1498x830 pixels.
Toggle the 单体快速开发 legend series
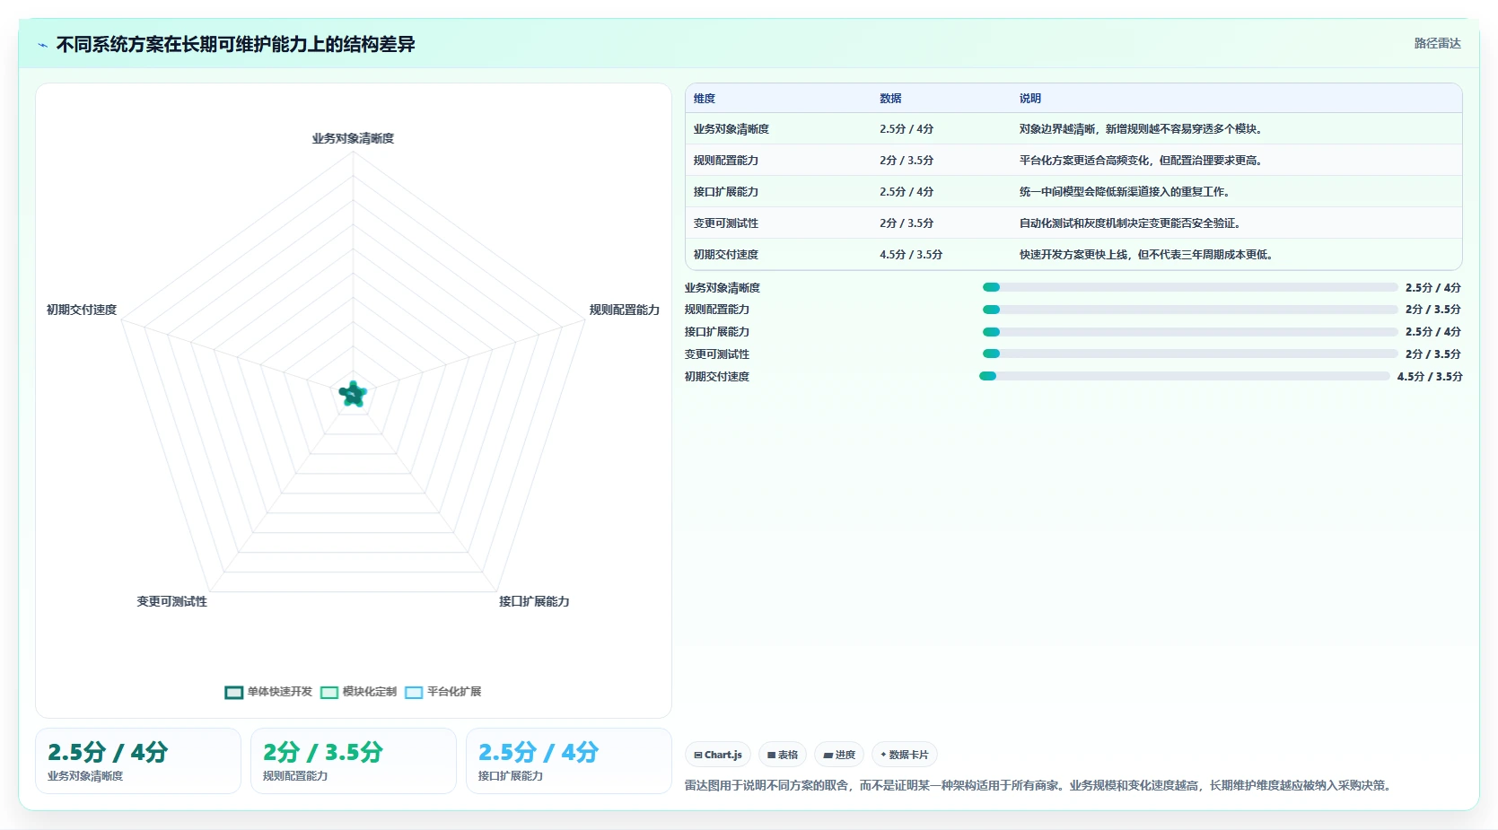(x=268, y=692)
